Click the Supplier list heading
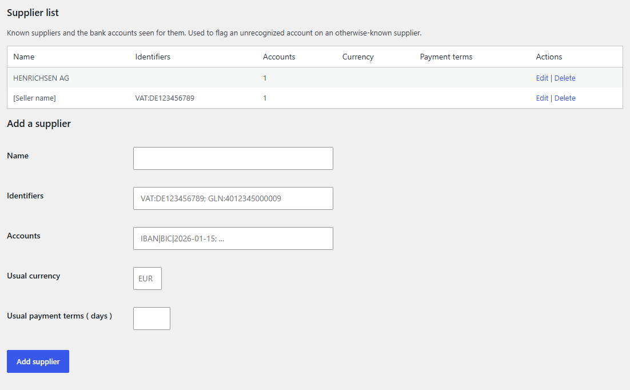 (x=33, y=13)
